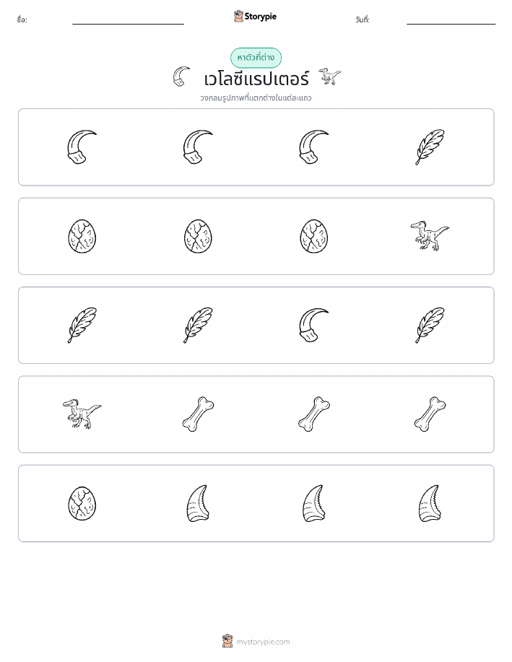Click the claw icon left of the title
Viewport: 512px width, 662px height.
point(181,77)
